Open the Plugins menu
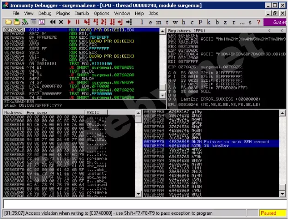Image resolution: width=288 pixels, height=219 pixels. 63,13
